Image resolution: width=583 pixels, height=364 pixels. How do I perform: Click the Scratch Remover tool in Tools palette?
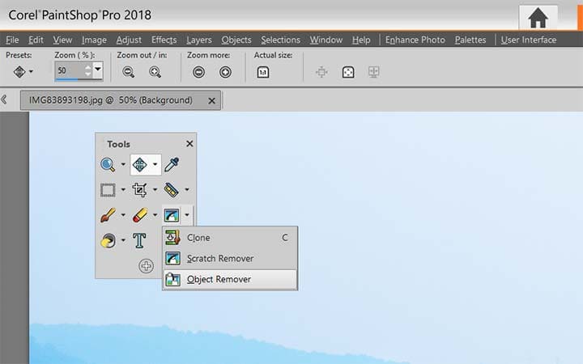(x=172, y=215)
